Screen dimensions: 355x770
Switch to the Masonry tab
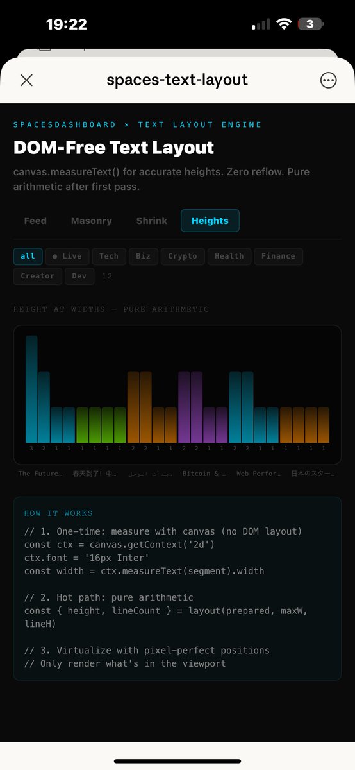92,221
